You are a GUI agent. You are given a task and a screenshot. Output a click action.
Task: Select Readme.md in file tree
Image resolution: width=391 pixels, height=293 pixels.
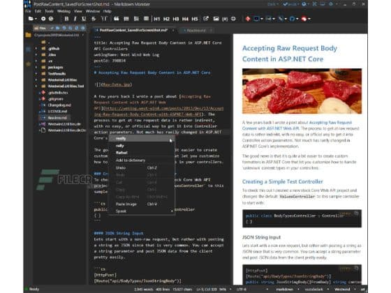(x=57, y=118)
